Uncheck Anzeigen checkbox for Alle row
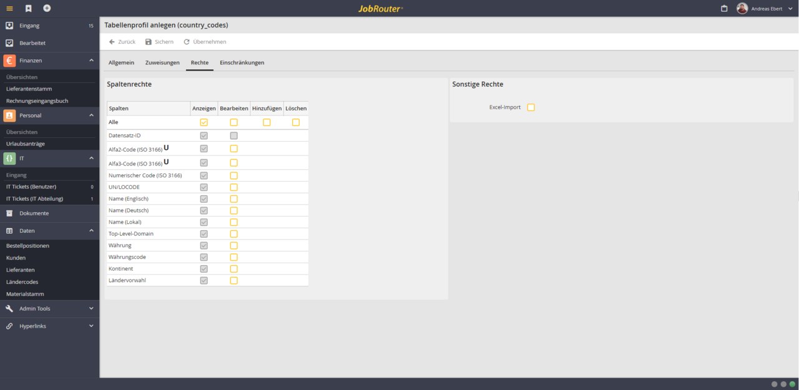 204,122
